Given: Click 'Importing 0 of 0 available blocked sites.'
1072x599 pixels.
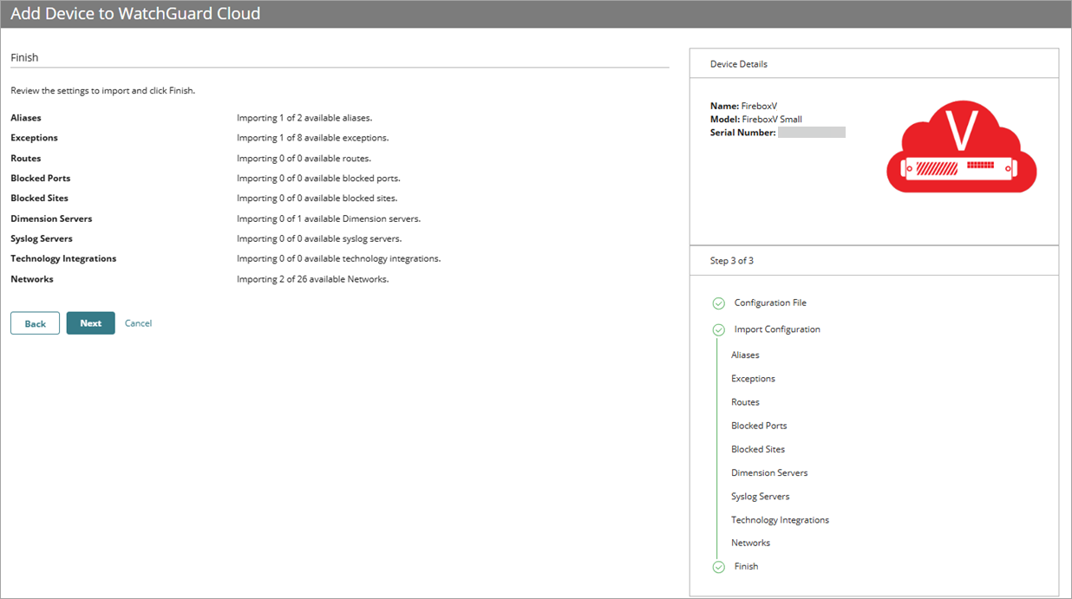Looking at the screenshot, I should [317, 199].
